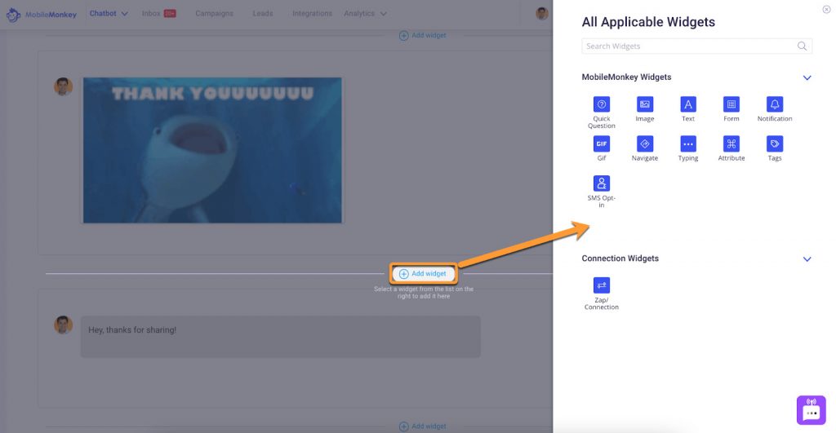Image resolution: width=836 pixels, height=433 pixels.
Task: Edit the 'Hey, thanks for sharing!' text box
Action: coord(281,337)
